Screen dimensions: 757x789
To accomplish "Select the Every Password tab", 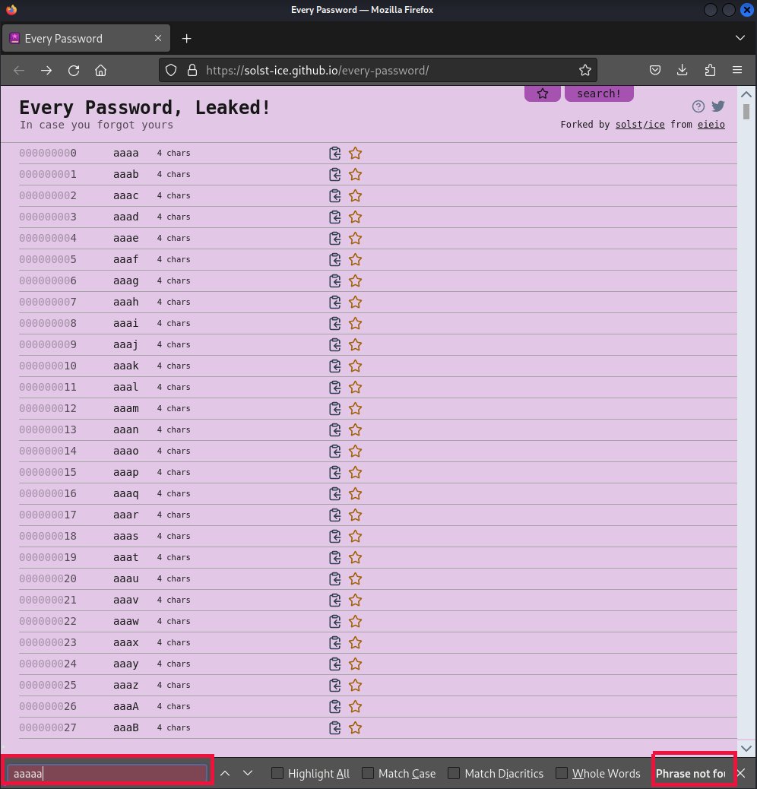I will (86, 38).
